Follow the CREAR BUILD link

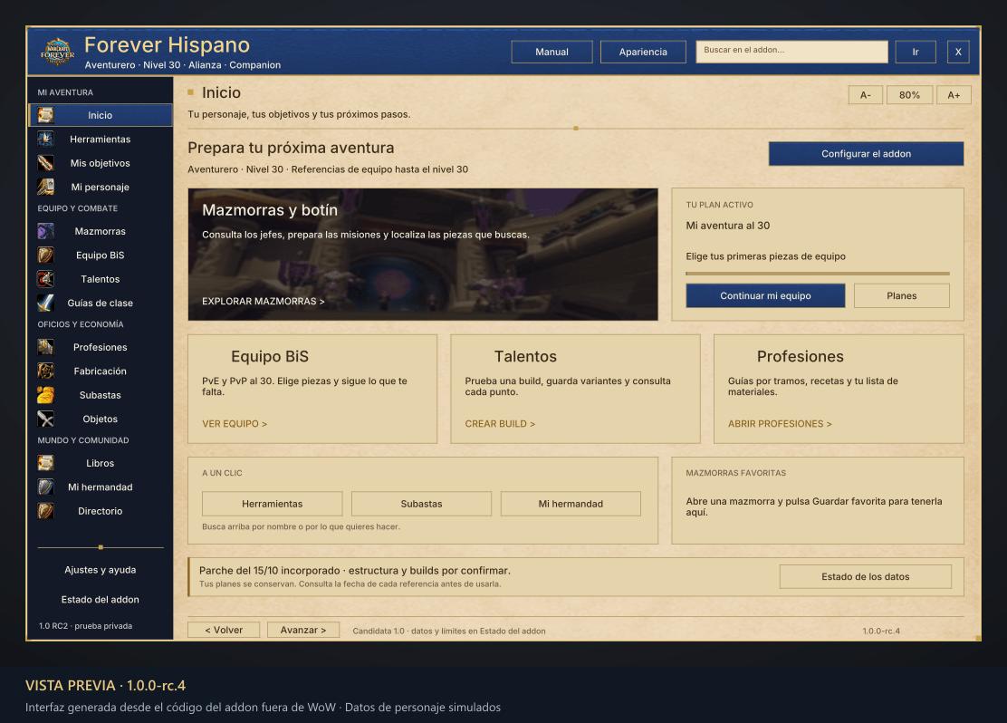500,424
